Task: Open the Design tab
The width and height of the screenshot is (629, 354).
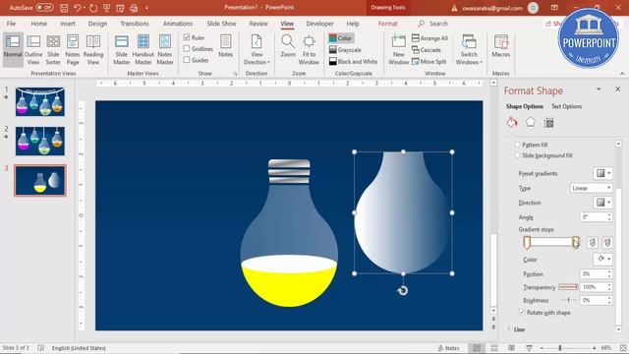Action: (97, 24)
